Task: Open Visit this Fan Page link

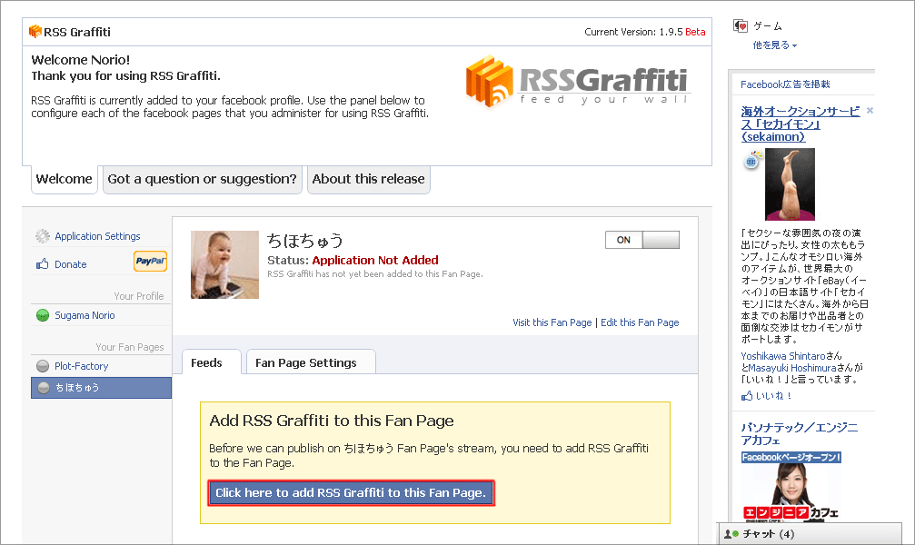Action: coord(552,322)
